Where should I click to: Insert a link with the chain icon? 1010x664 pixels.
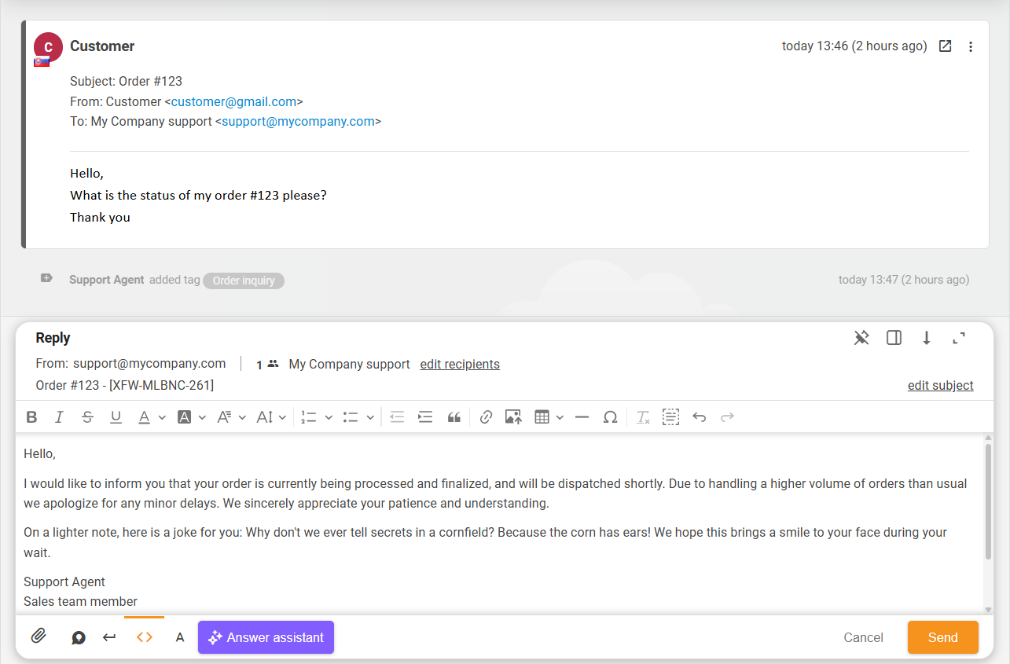pos(486,417)
